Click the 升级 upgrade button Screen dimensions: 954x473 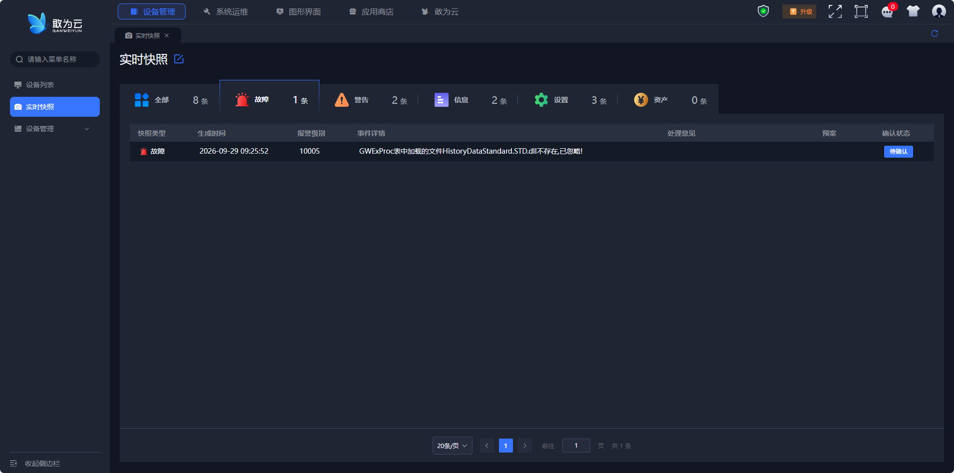[799, 11]
